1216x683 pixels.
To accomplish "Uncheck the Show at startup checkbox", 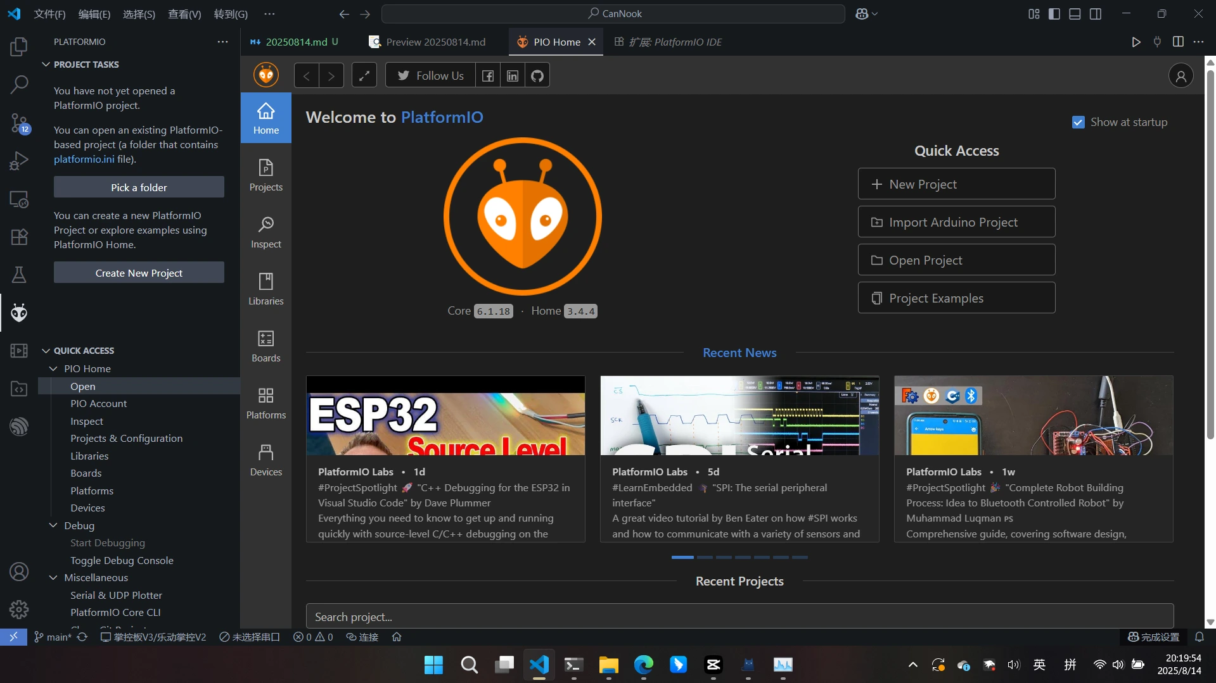I will 1078,122.
